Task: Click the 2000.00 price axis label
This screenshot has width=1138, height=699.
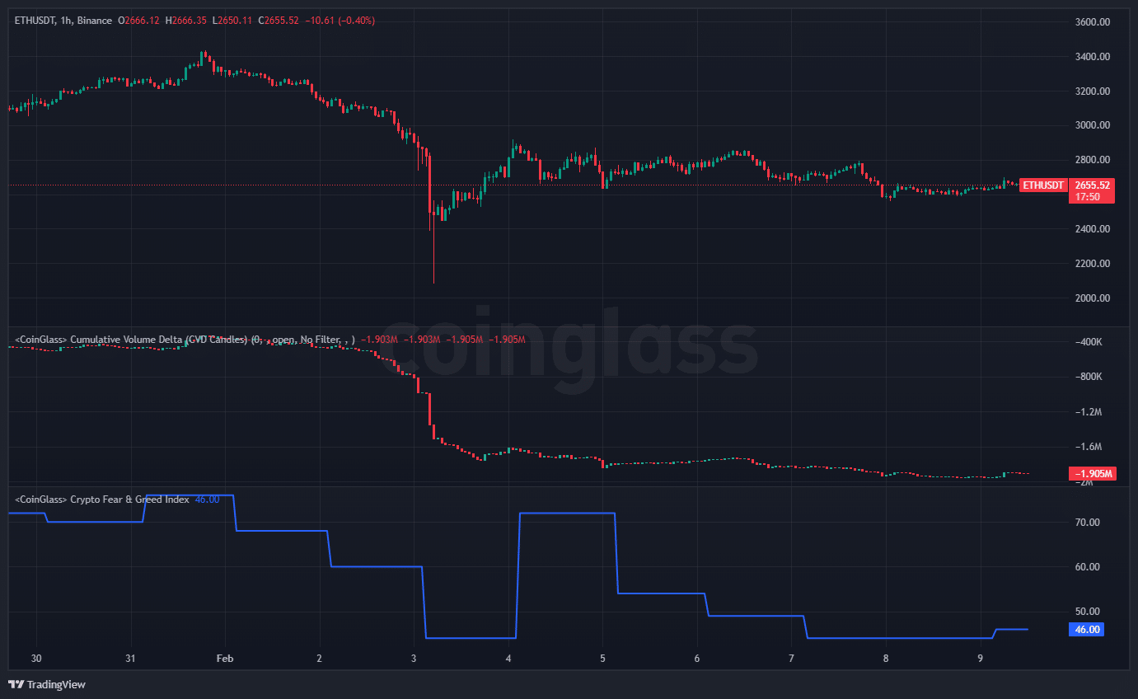Action: click(x=1093, y=298)
